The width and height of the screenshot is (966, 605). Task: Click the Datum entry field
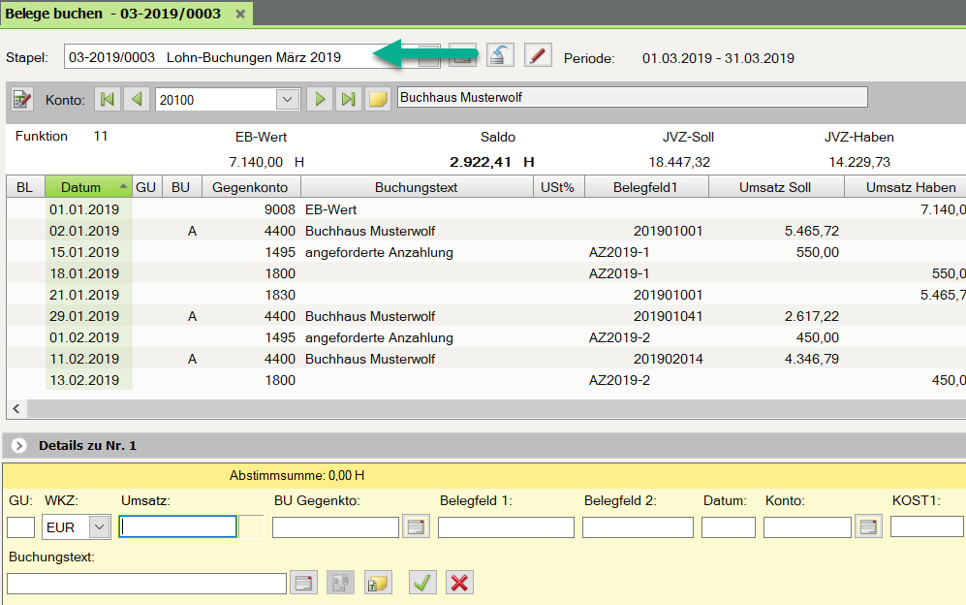729,527
